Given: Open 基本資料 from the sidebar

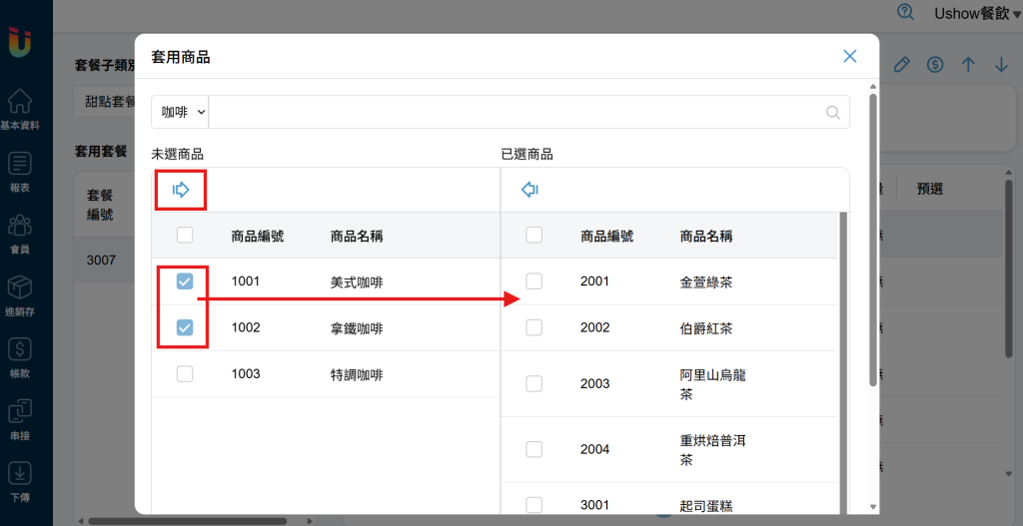Looking at the screenshot, I should click(x=20, y=109).
